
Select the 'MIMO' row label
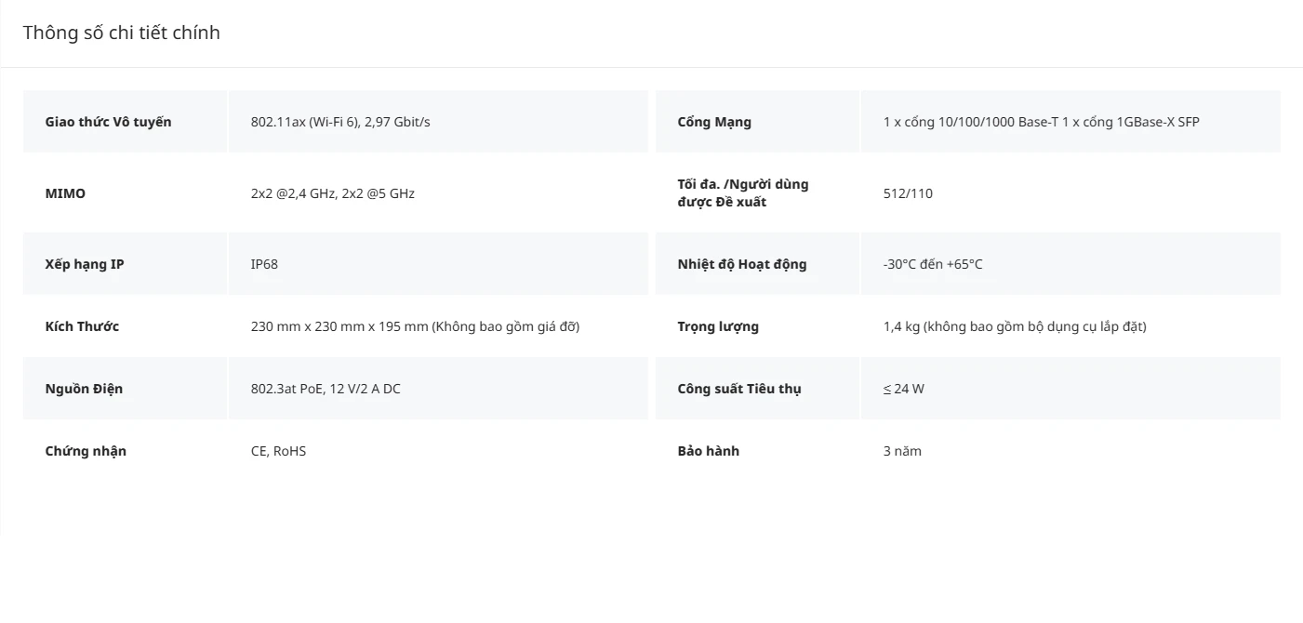click(x=65, y=193)
